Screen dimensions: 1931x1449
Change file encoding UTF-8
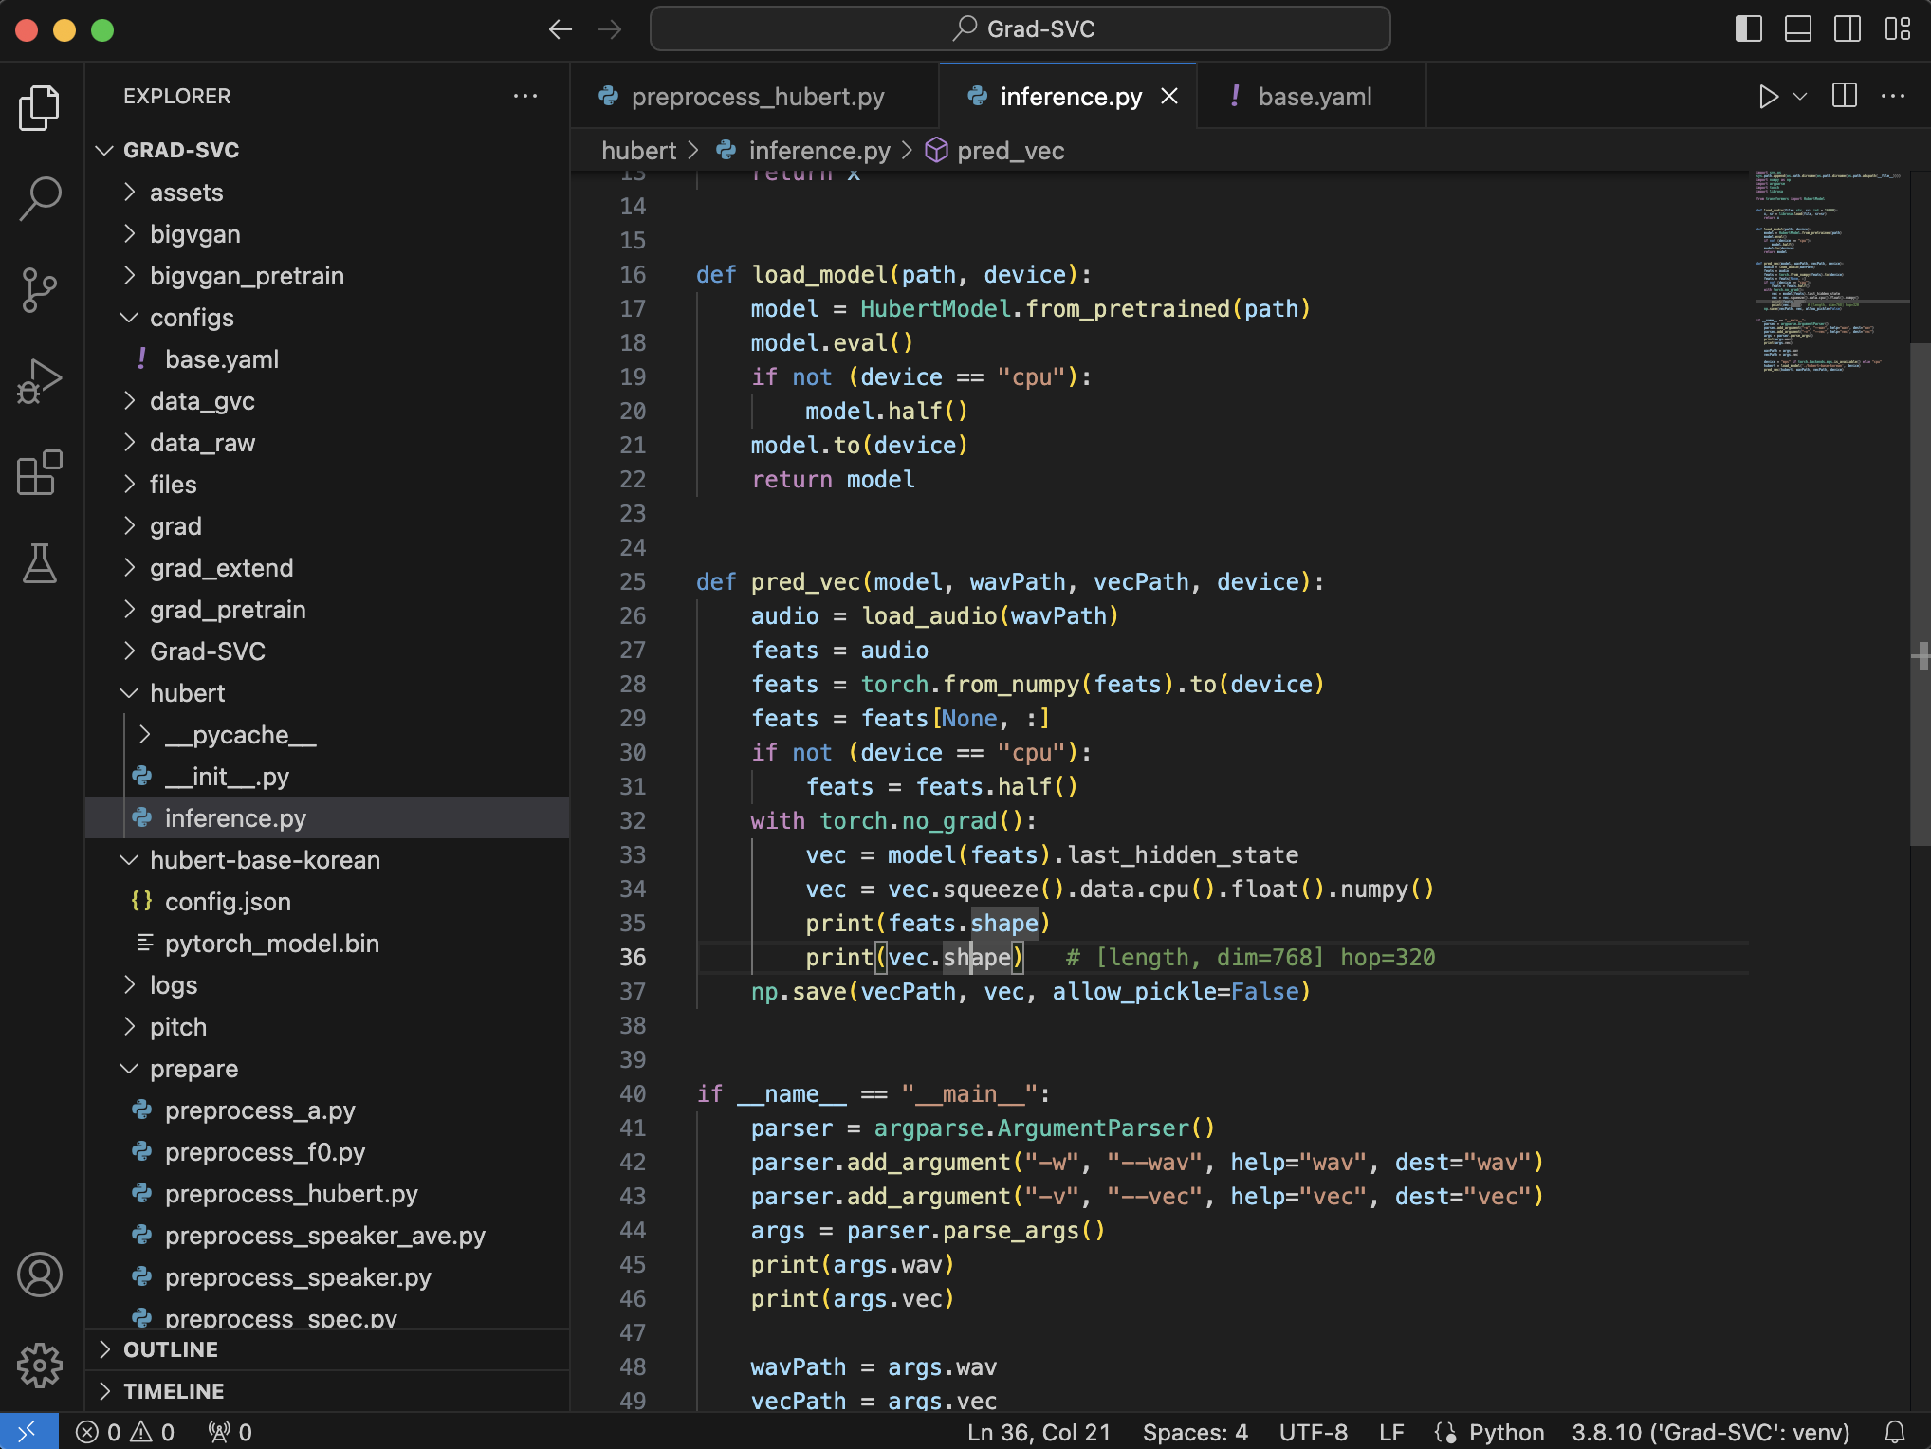point(1314,1432)
